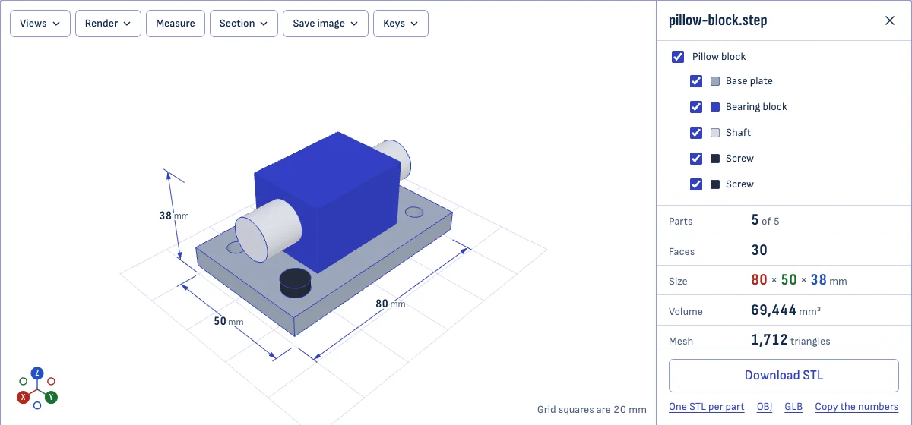This screenshot has height=425, width=912.
Task: Click the 80 mm dimension label
Action: click(391, 304)
